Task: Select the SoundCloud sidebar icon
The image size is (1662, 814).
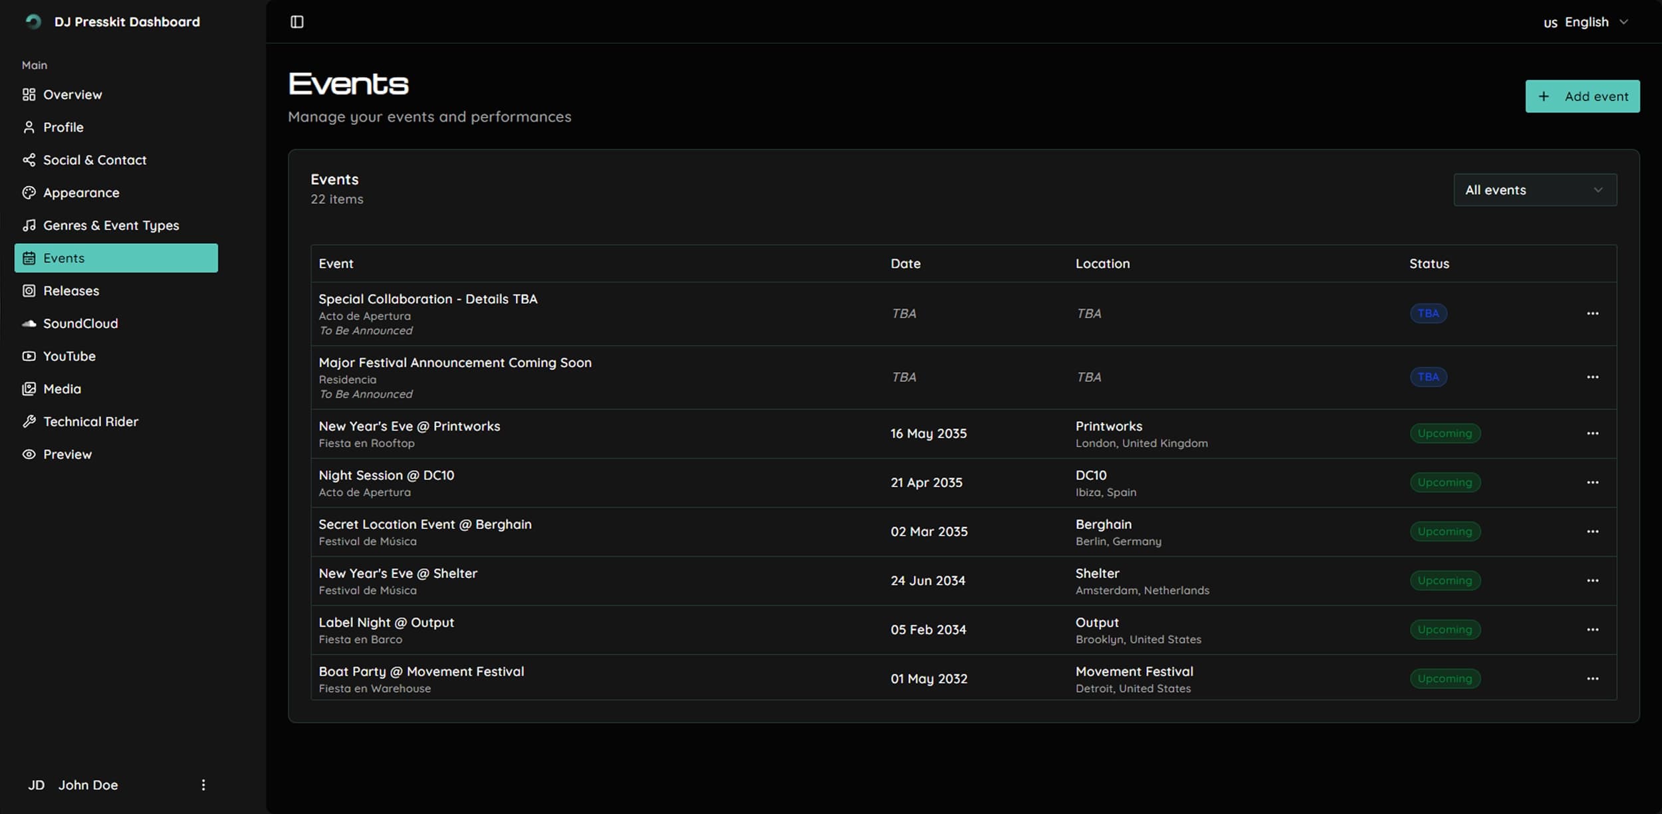Action: pyautogui.click(x=29, y=323)
